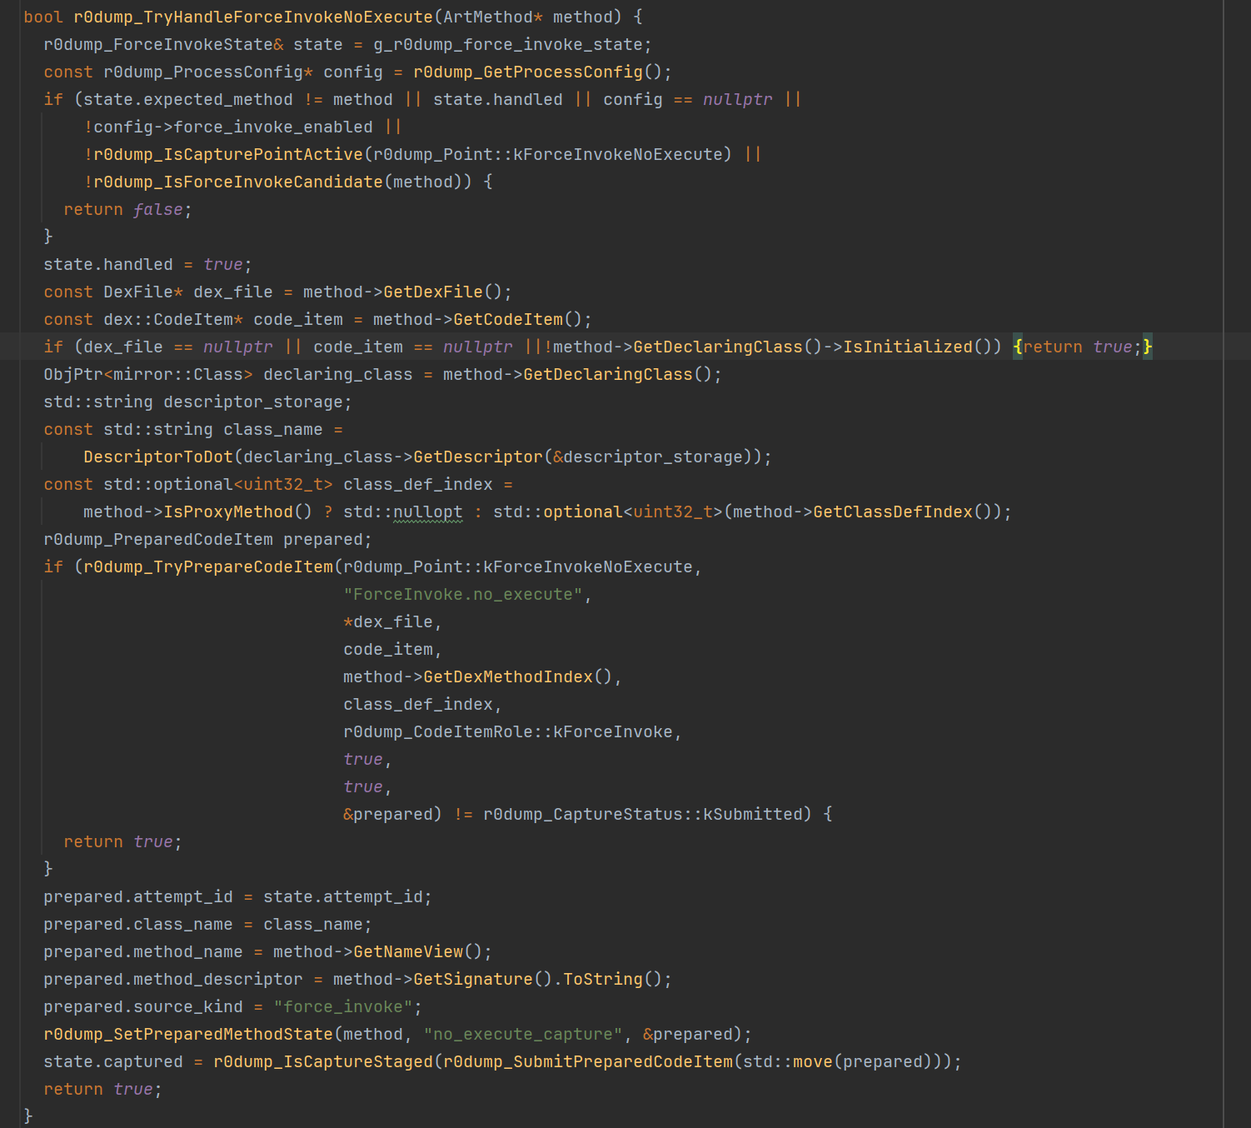Image resolution: width=1251 pixels, height=1128 pixels.
Task: Click the r0dump_SetPreparedMethodState call
Action: pos(188,1034)
